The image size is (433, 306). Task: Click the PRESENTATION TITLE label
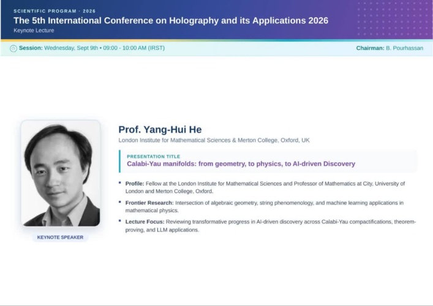pos(154,157)
